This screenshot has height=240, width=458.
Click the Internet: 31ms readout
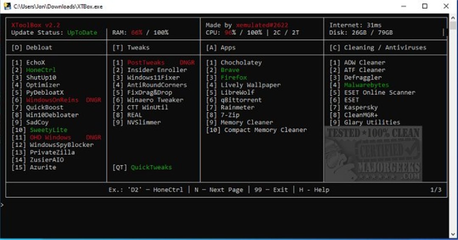coord(355,25)
